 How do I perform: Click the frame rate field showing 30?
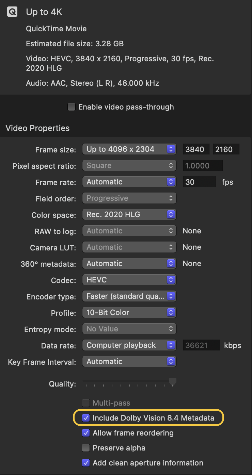tap(199, 182)
